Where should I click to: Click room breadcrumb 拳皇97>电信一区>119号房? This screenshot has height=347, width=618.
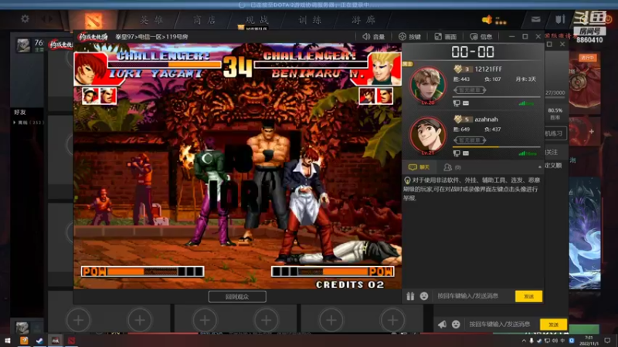151,36
